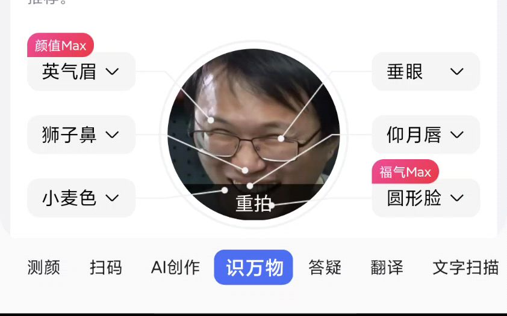Expand the 狮子鼻 nose dropdown
The height and width of the screenshot is (316, 507).
tap(81, 135)
